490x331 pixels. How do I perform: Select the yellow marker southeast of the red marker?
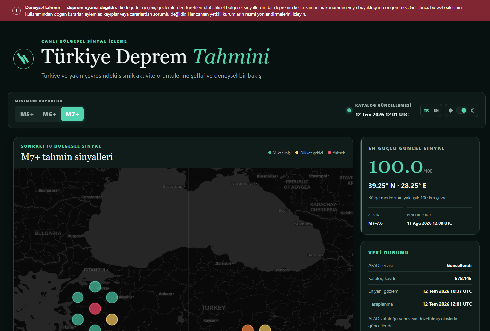[112, 320]
